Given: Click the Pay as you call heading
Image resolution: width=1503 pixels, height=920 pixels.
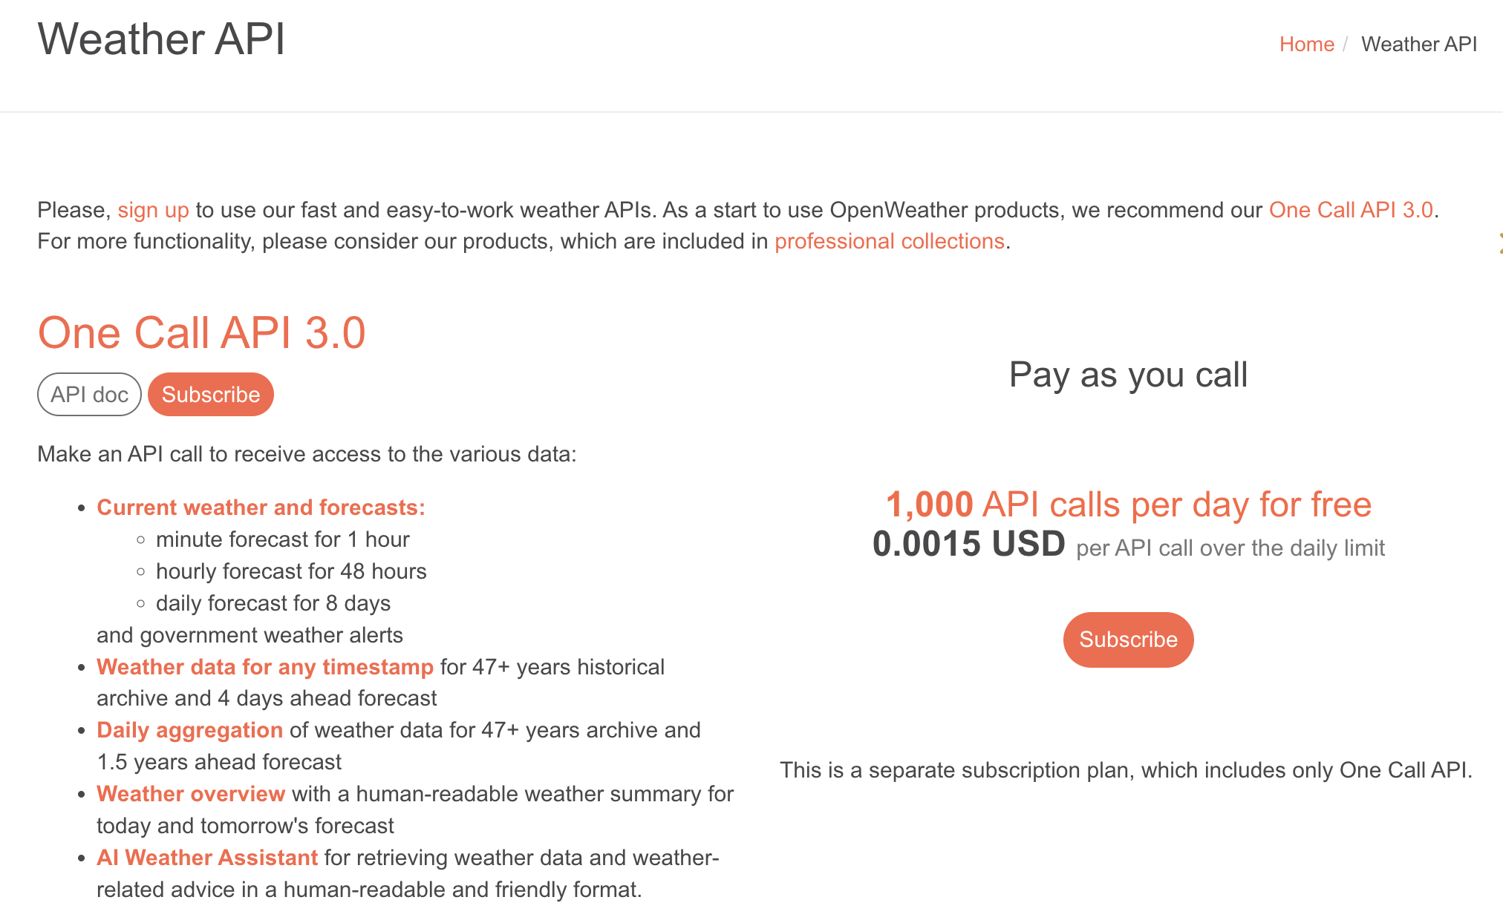Looking at the screenshot, I should point(1127,375).
